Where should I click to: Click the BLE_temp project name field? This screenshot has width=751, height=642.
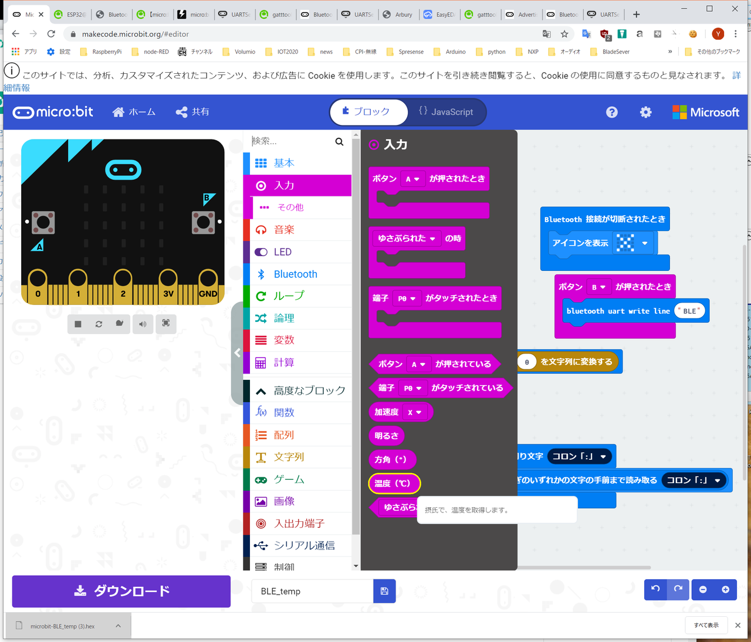(311, 591)
